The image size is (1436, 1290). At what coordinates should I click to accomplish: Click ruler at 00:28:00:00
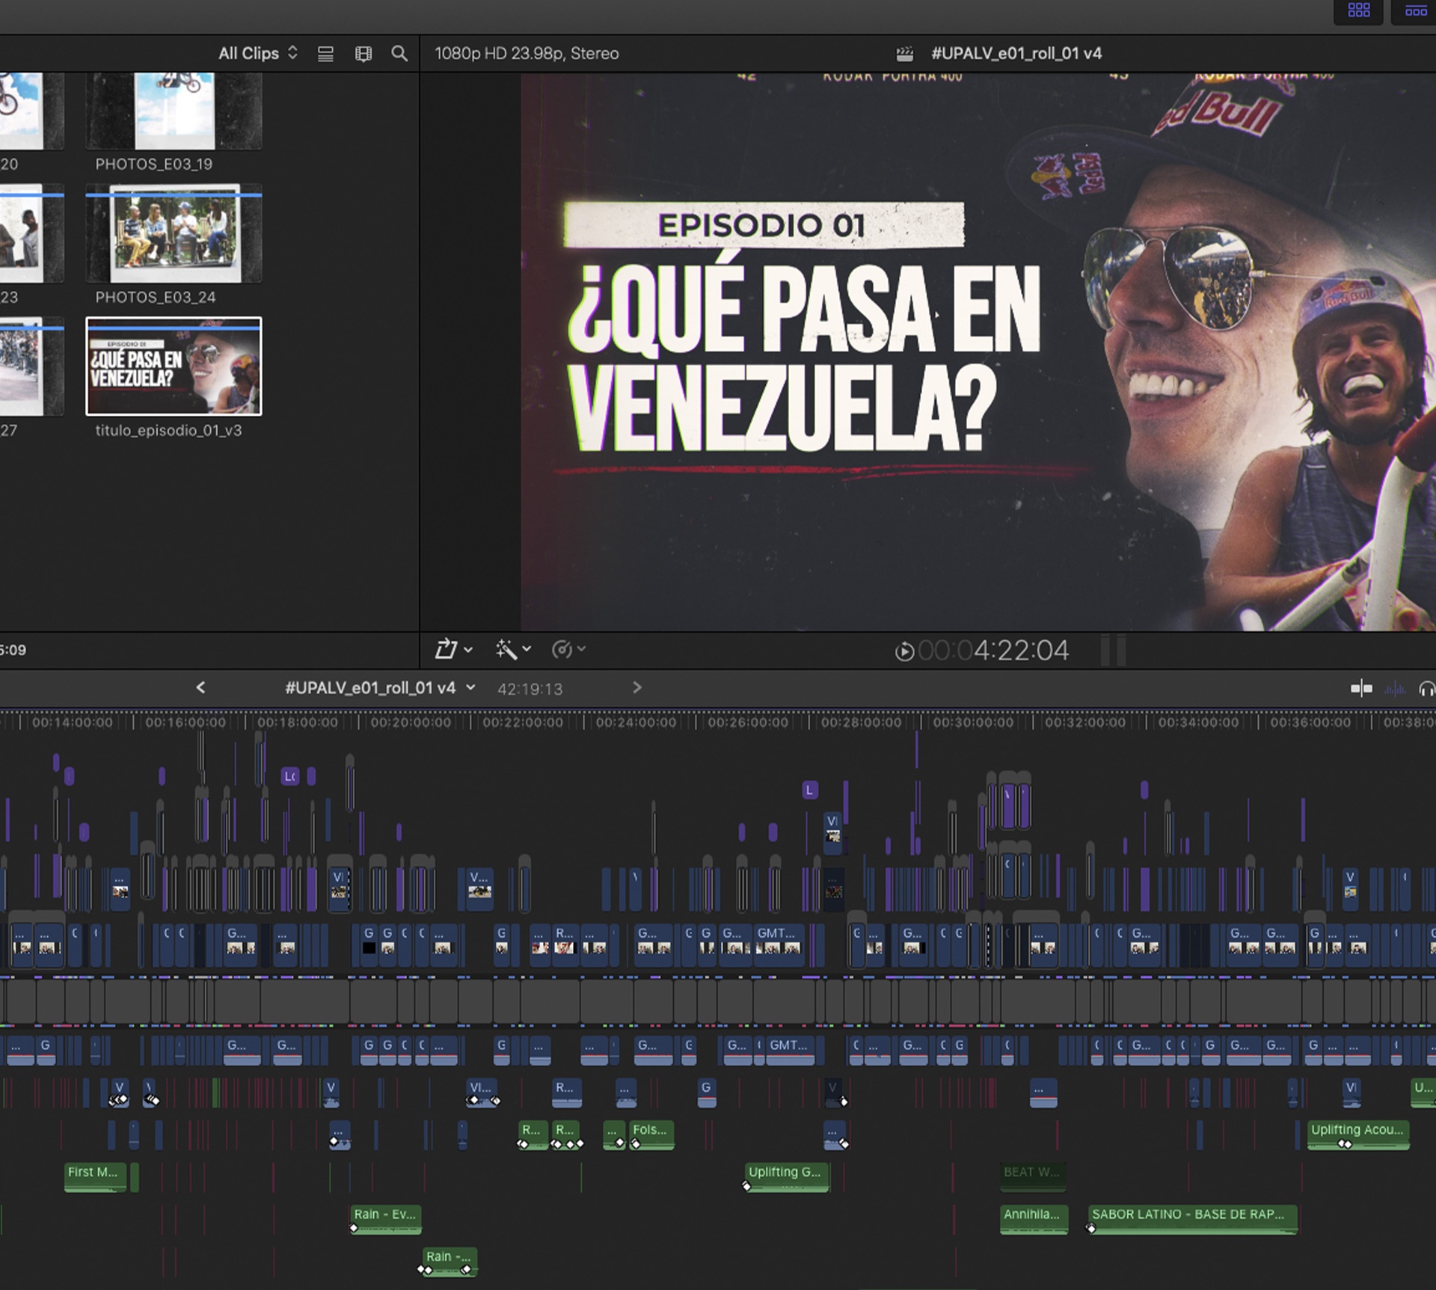[861, 722]
